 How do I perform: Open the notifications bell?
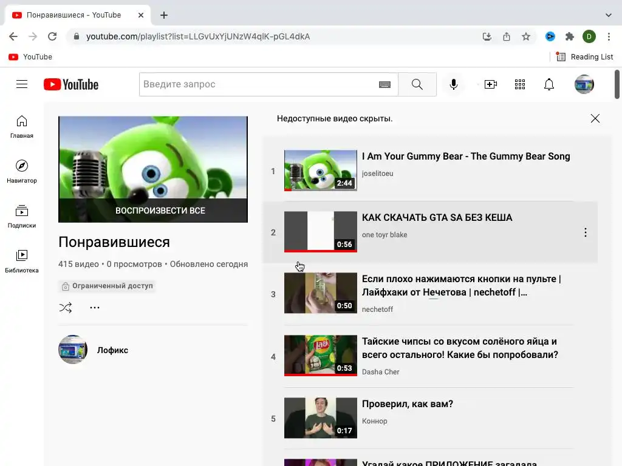pyautogui.click(x=549, y=84)
